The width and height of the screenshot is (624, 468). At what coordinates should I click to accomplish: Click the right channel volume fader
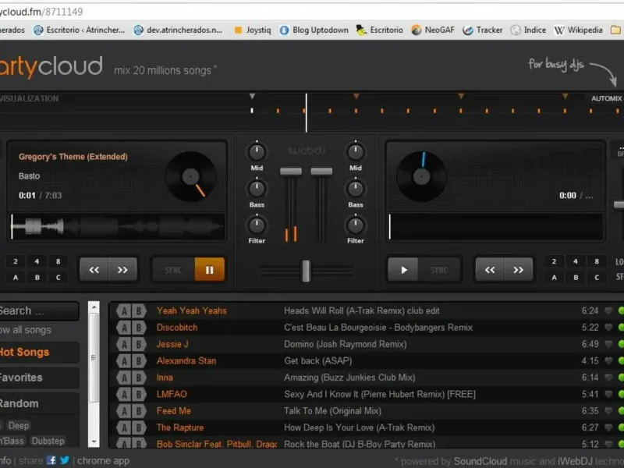[321, 172]
